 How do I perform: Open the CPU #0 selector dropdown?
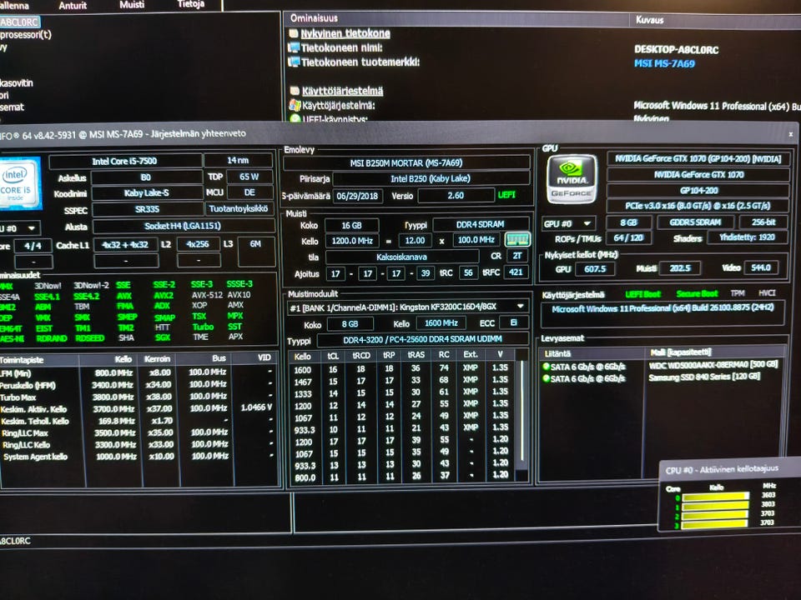point(19,228)
